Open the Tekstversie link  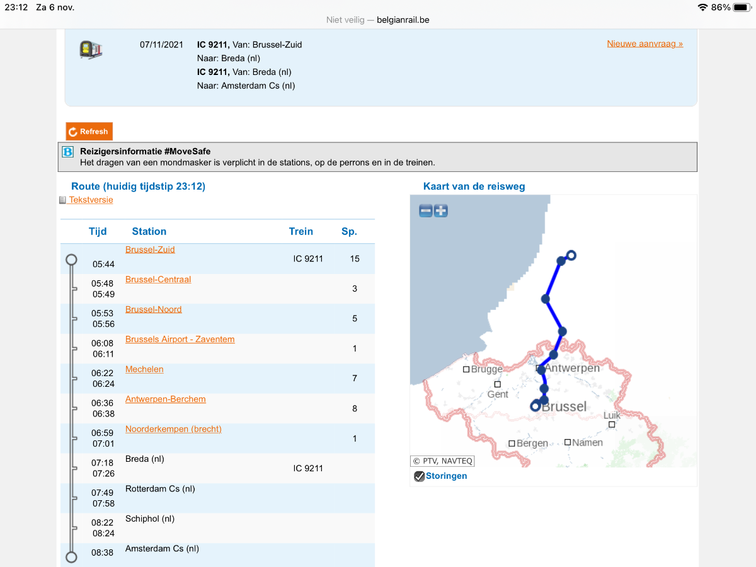point(91,200)
